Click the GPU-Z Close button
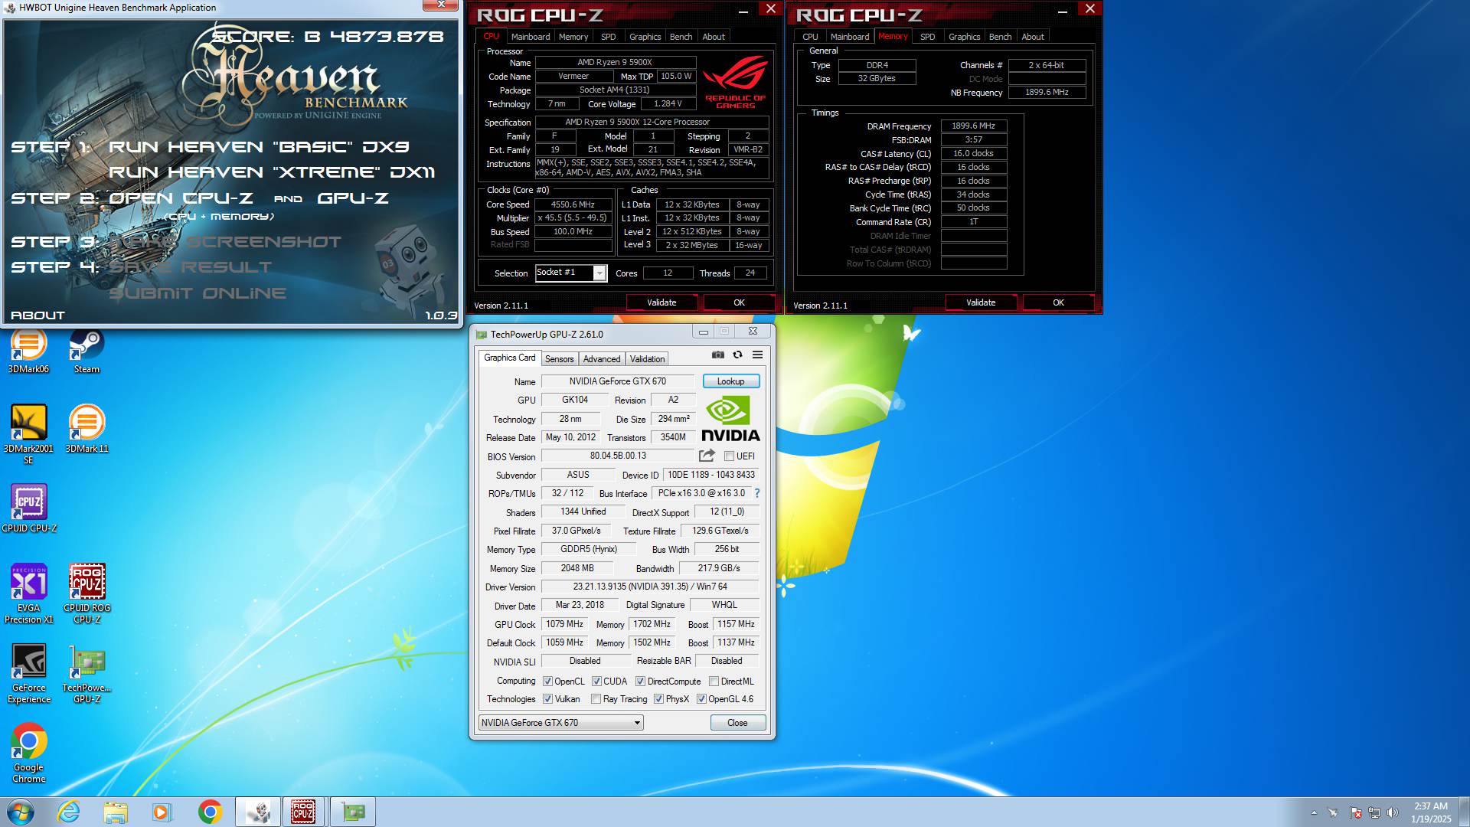This screenshot has height=827, width=1470. click(737, 723)
